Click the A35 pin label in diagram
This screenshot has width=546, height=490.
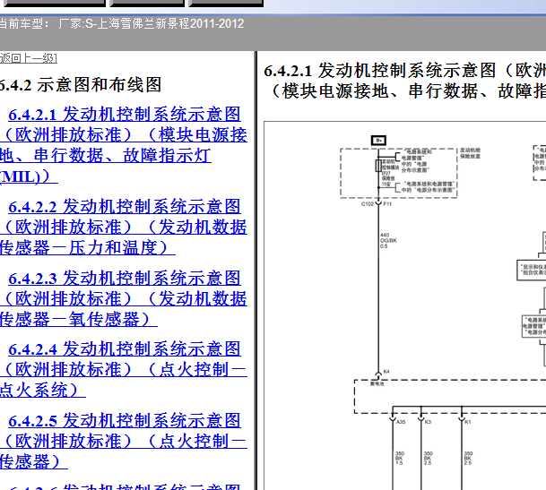tap(401, 422)
